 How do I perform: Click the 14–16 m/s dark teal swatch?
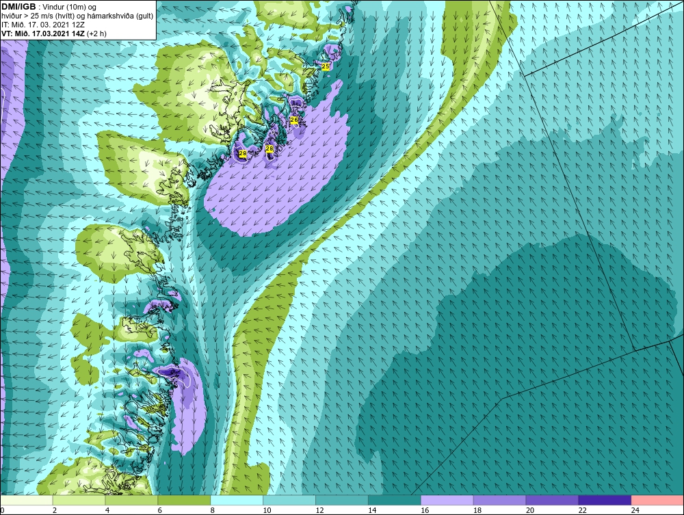click(x=395, y=500)
